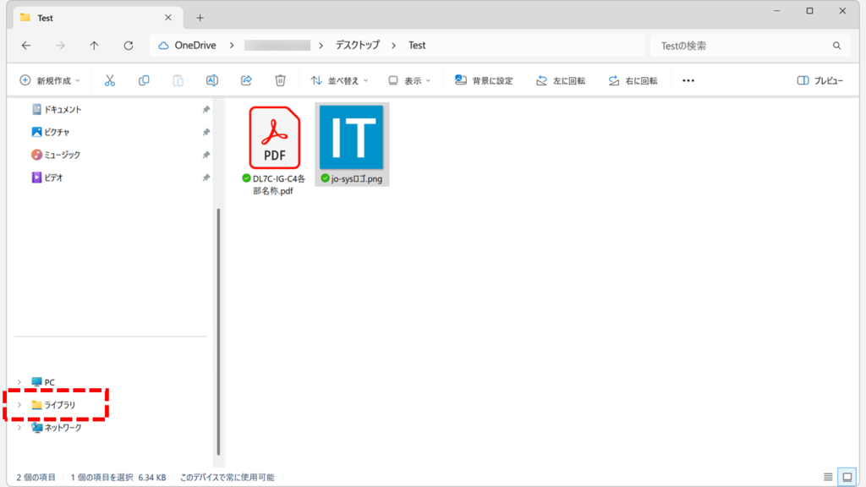Click 背景に設定 button

pos(484,80)
